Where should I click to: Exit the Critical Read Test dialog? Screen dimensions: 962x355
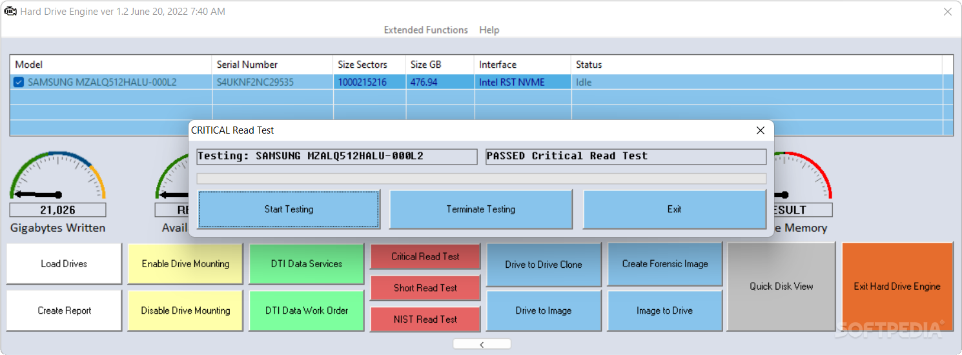(674, 209)
